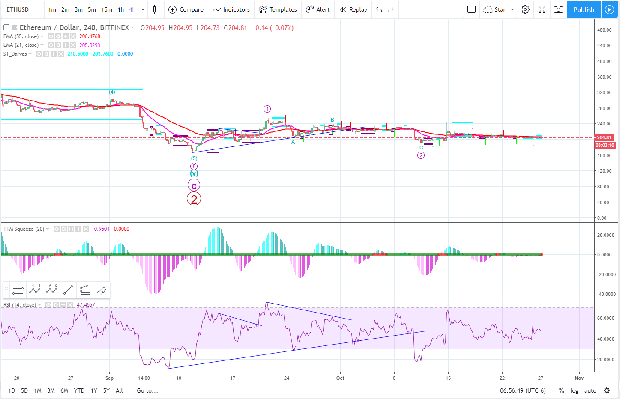This screenshot has height=399, width=620.
Task: Expand the EMA (55, close) dropdown arrow
Action: click(x=42, y=36)
